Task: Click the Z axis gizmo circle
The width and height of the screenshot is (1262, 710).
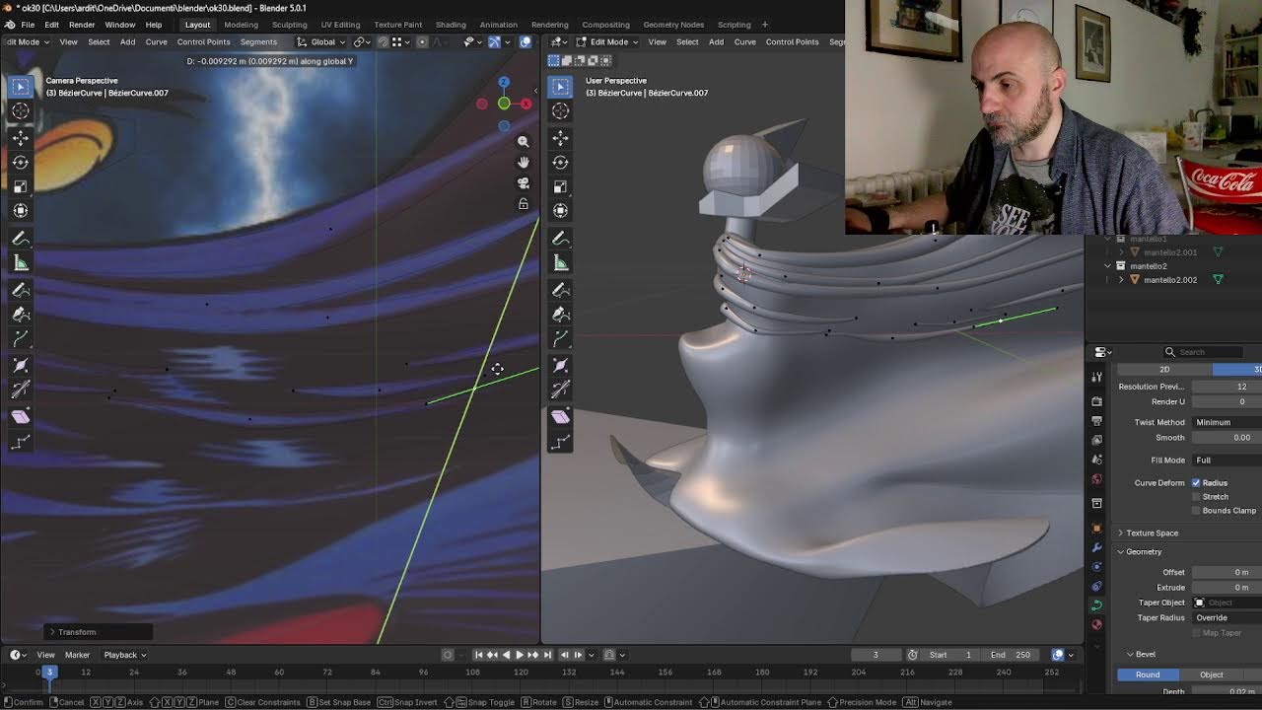Action: point(504,82)
